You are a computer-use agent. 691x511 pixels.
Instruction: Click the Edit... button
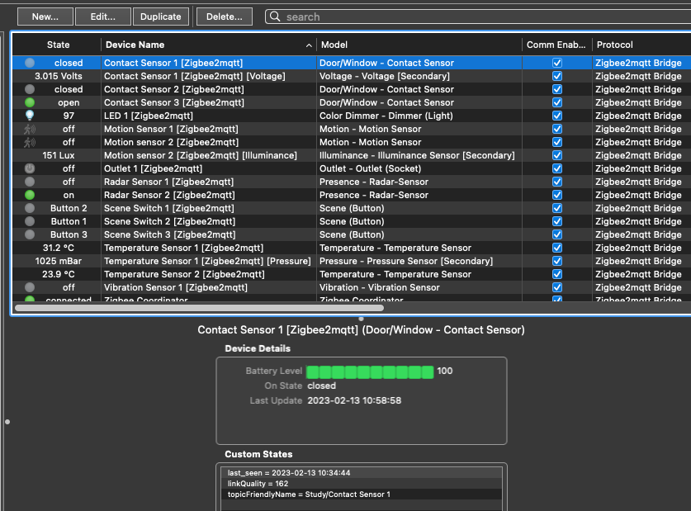click(103, 17)
